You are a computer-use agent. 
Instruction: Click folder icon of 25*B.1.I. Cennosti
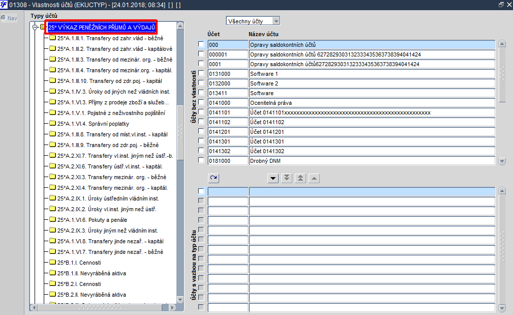pos(52,263)
